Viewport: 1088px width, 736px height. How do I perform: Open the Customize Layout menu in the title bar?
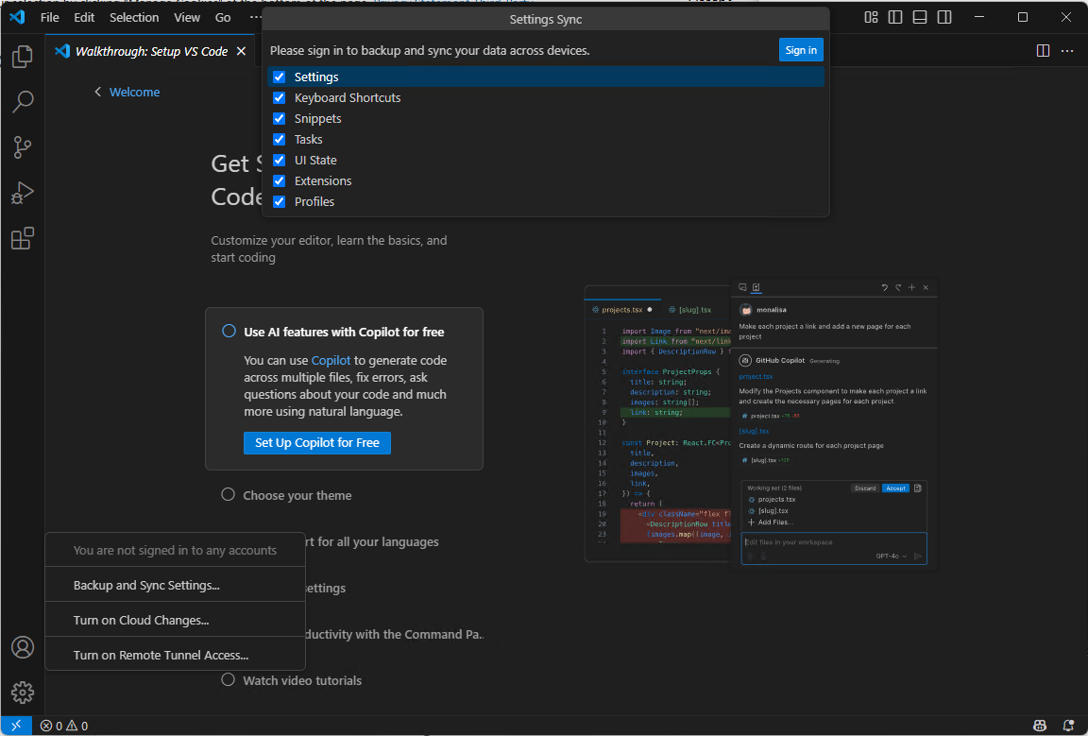coord(870,17)
